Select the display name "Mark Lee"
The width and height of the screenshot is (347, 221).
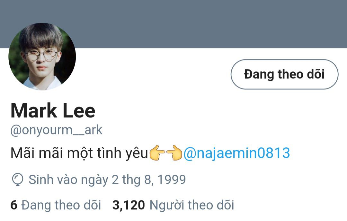pos(53,111)
